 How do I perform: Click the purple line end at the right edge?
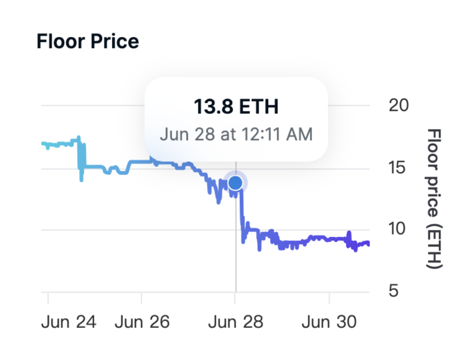(x=367, y=244)
